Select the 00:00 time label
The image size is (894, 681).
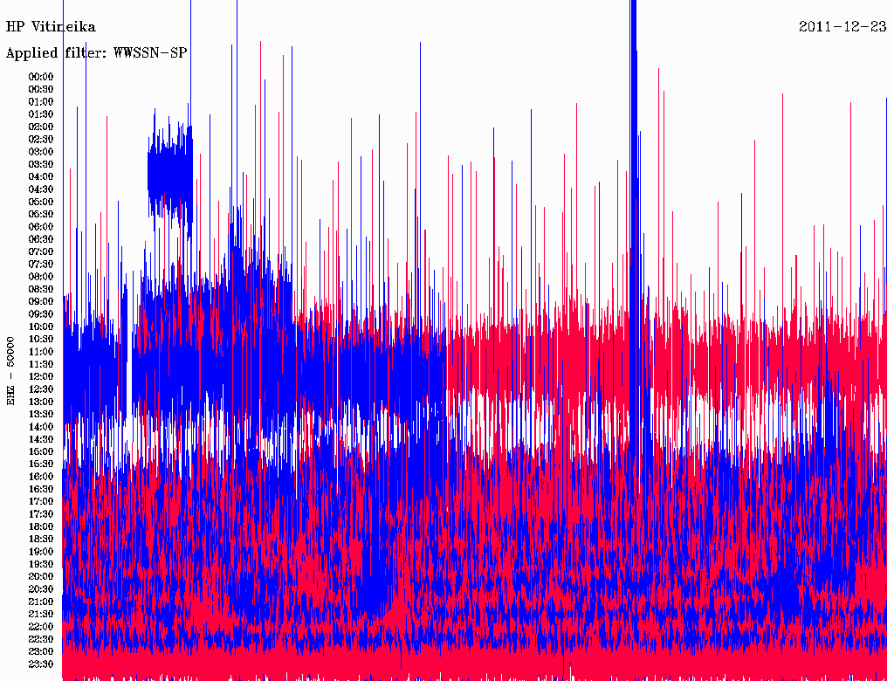point(41,77)
